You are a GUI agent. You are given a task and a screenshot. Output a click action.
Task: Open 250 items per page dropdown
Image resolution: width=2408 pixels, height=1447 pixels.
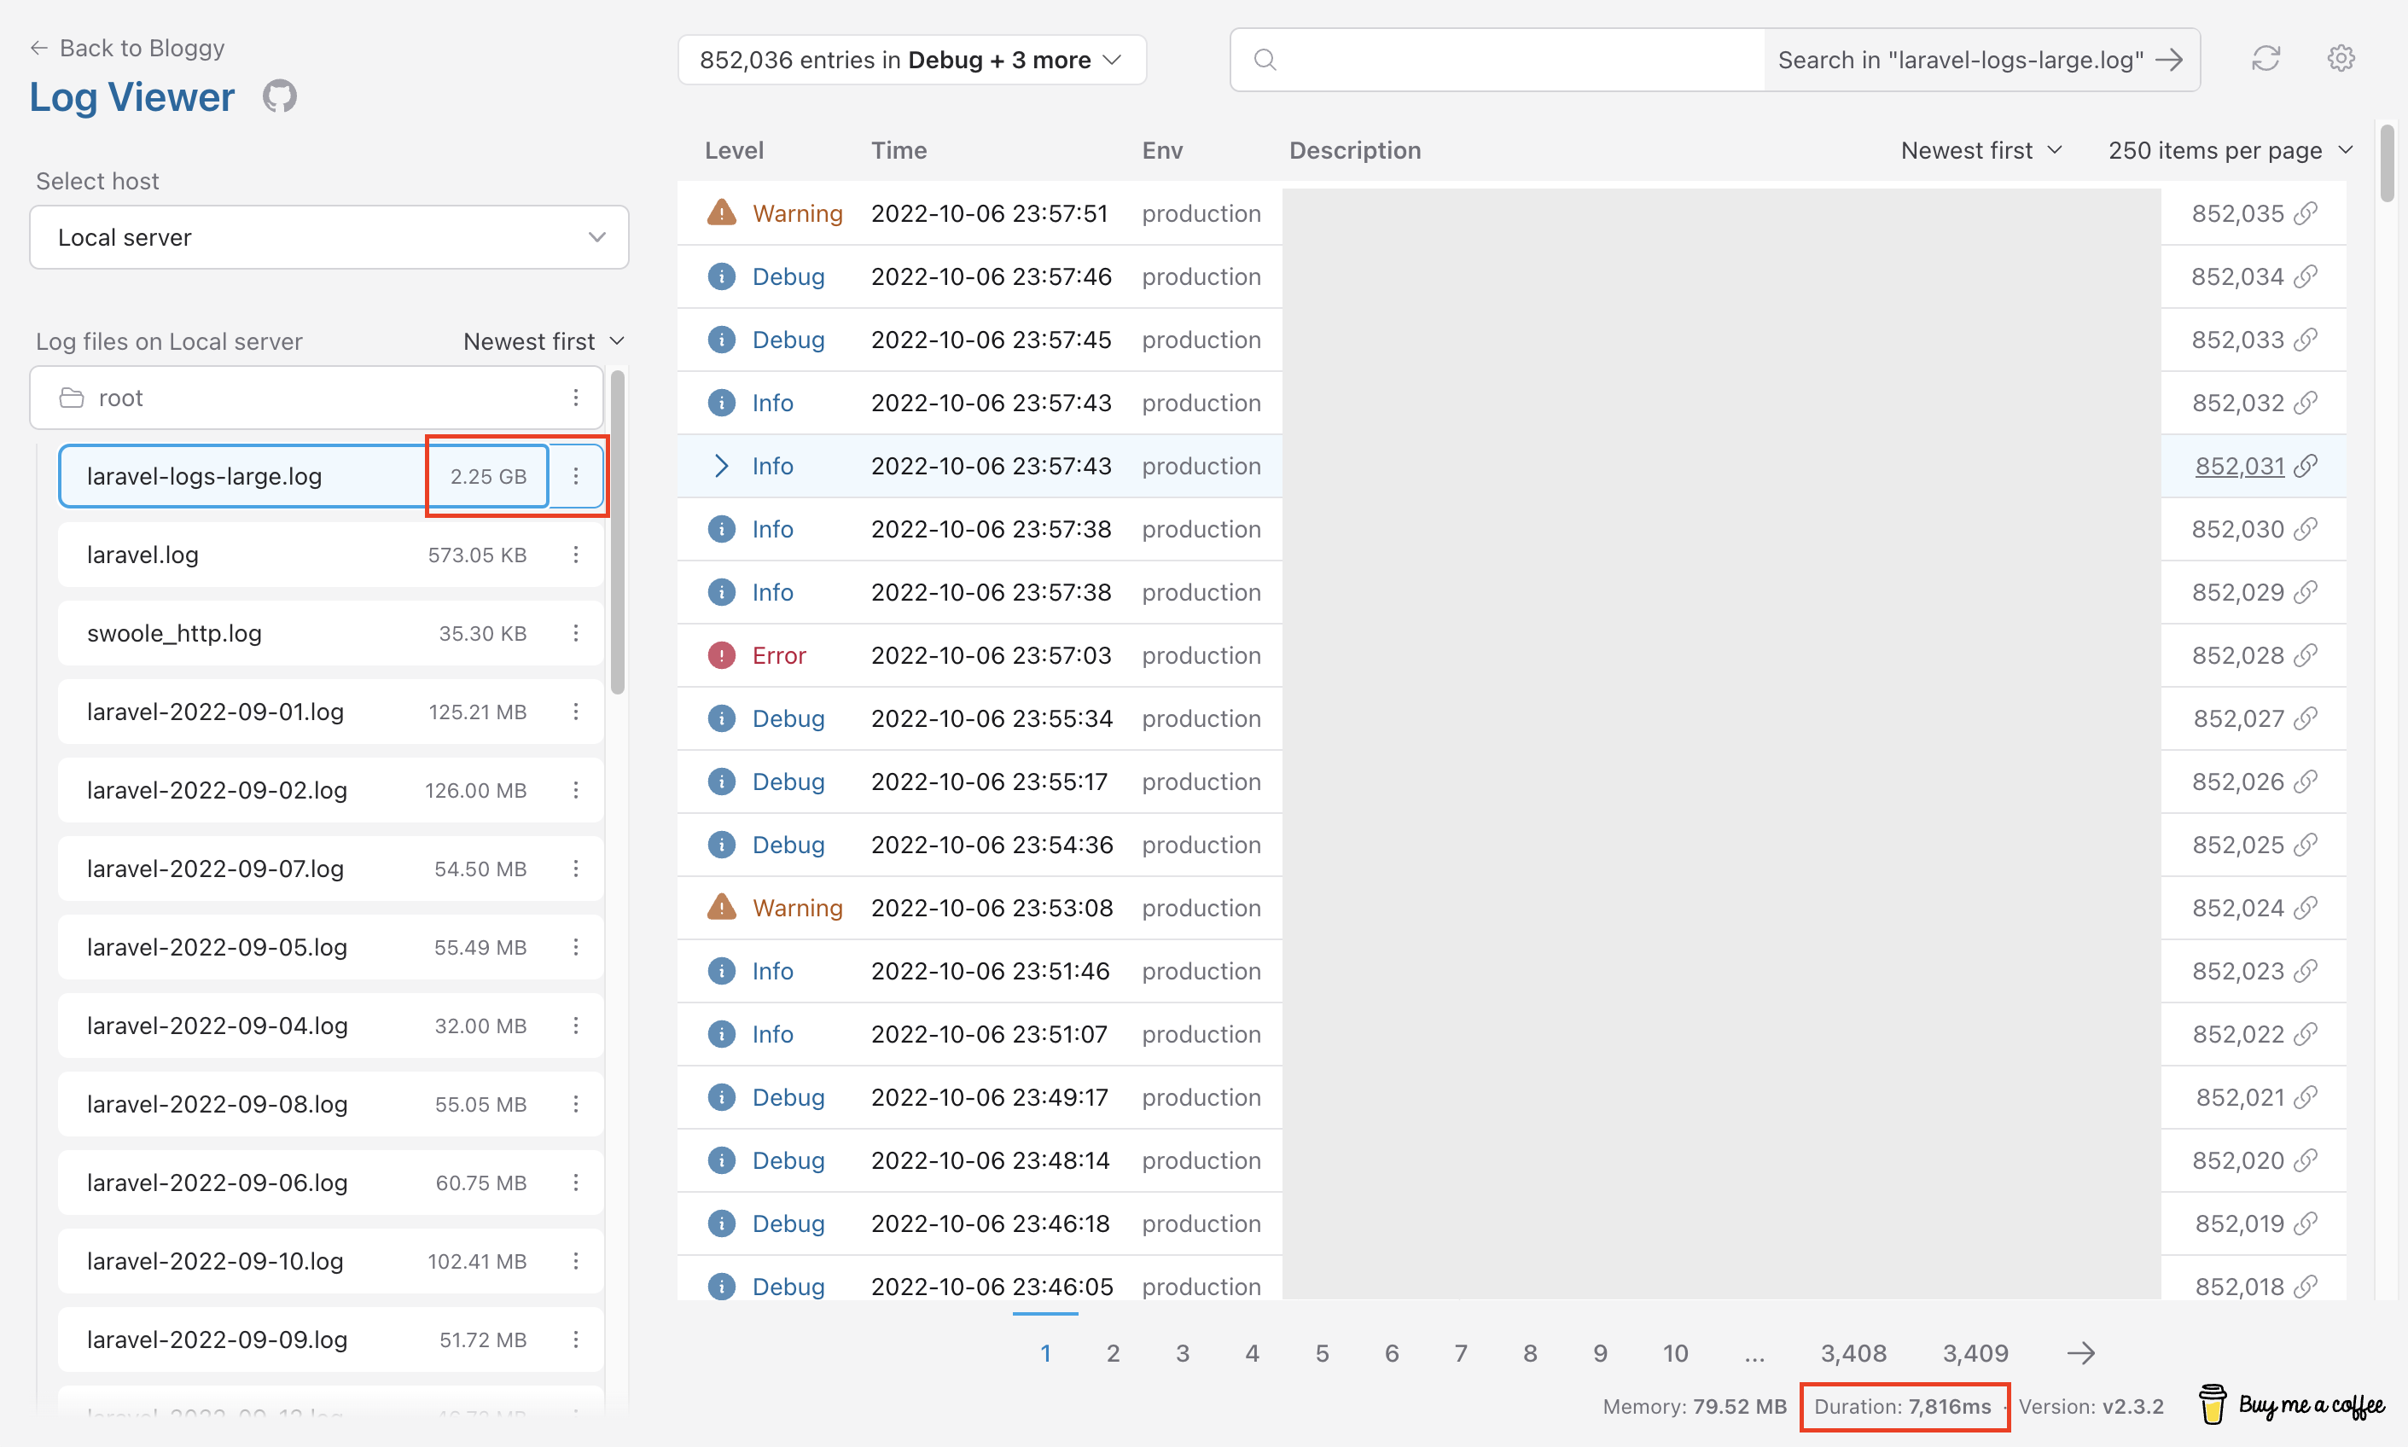click(2231, 150)
